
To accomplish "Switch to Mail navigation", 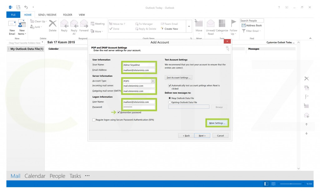I will (x=16, y=176).
